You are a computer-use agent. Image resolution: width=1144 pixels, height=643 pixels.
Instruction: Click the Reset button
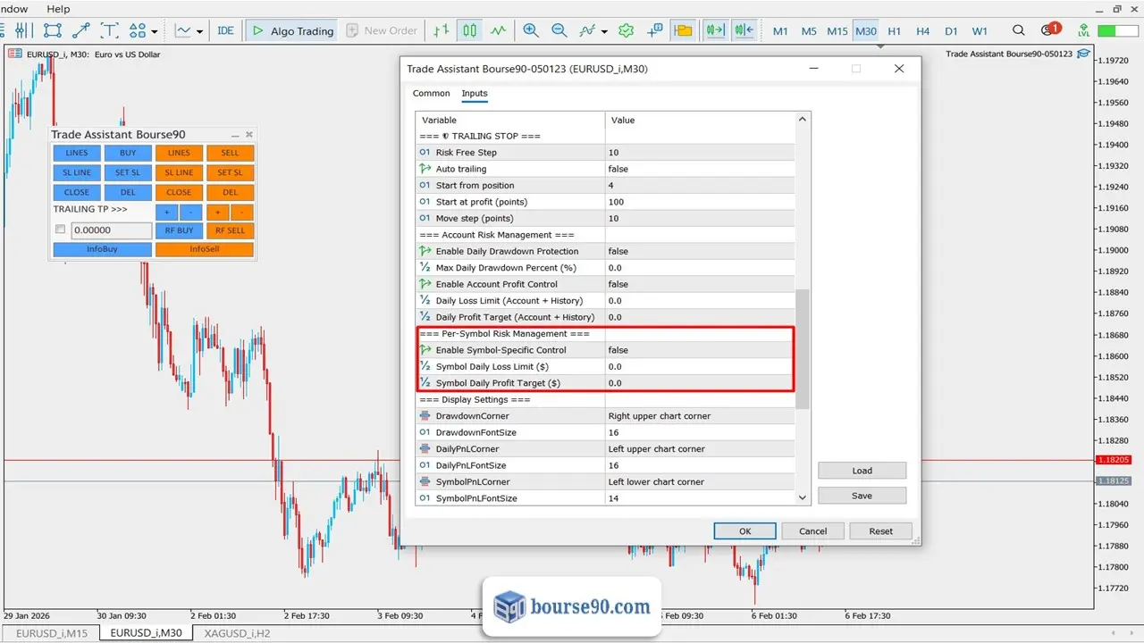pyautogui.click(x=881, y=530)
